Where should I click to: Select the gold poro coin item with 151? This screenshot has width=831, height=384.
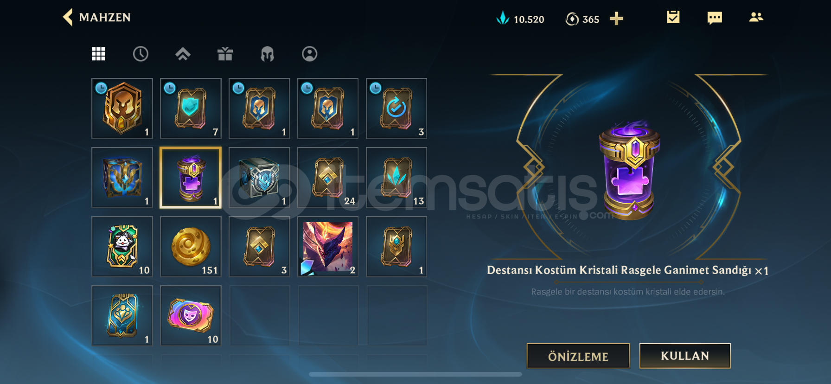[191, 247]
